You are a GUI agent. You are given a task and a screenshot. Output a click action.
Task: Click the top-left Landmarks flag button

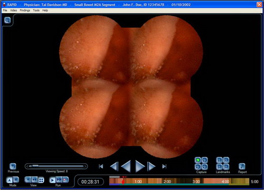click(219, 160)
